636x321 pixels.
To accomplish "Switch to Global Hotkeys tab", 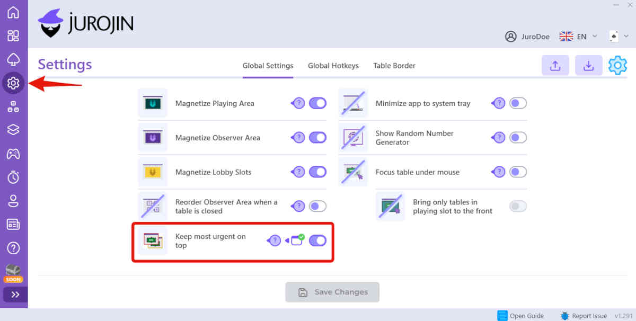I will [333, 66].
